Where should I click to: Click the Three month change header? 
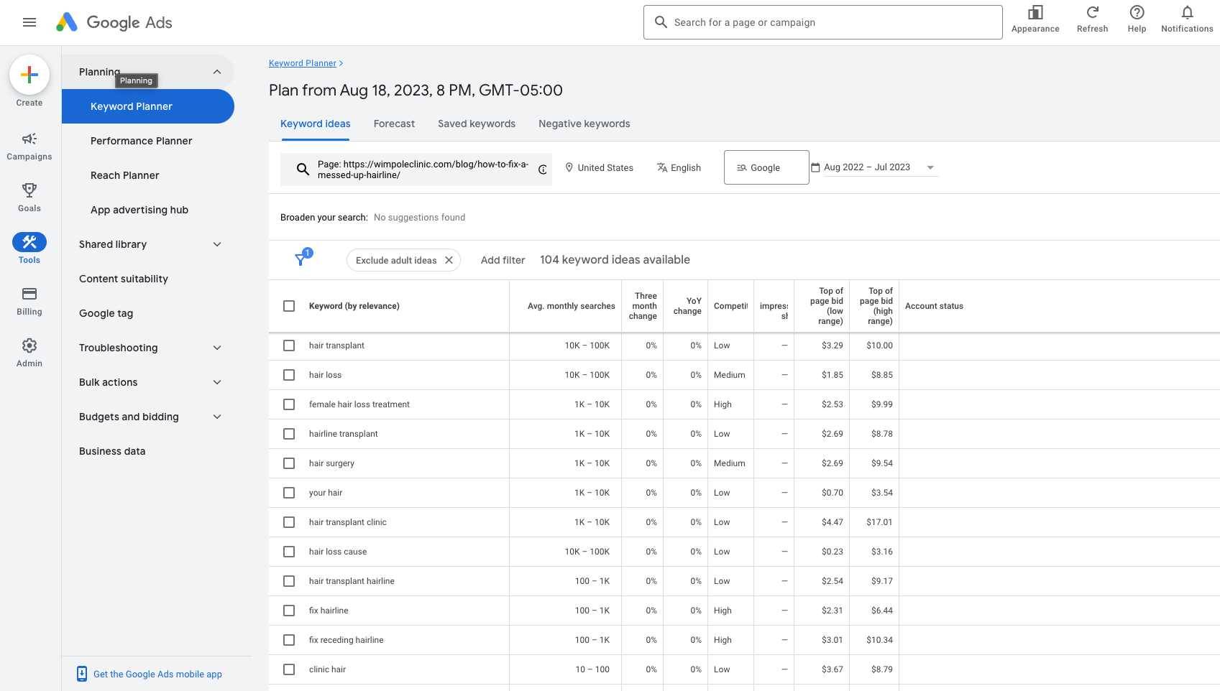(643, 306)
